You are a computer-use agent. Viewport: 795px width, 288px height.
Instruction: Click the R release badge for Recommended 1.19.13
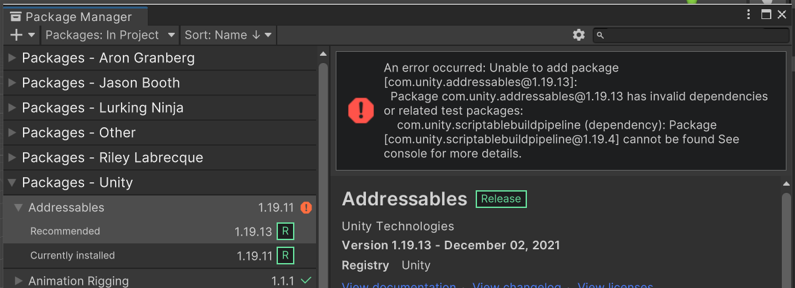285,232
